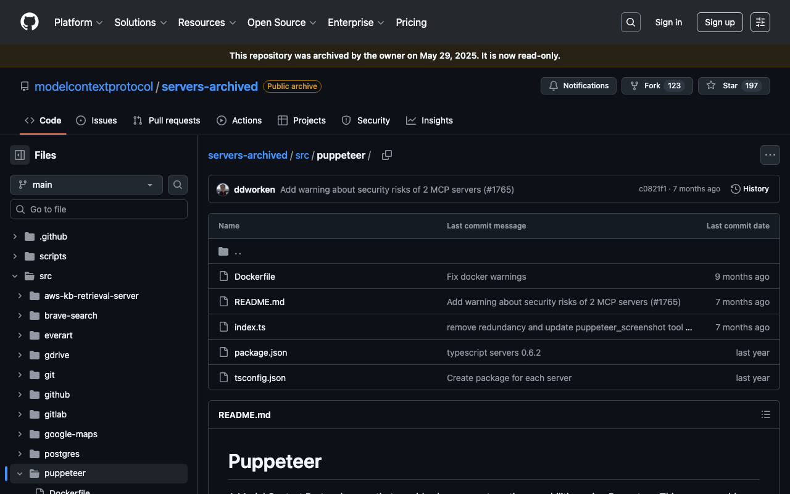Expand the .github folder
This screenshot has height=494, width=790.
[x=15, y=237]
